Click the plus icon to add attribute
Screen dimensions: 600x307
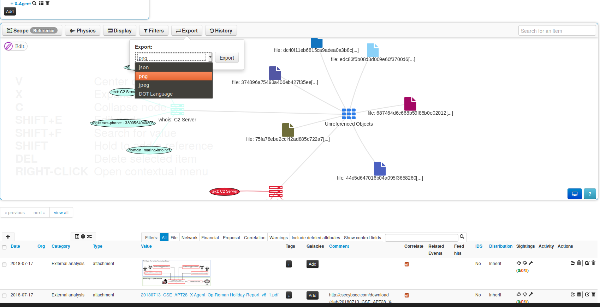click(8, 236)
